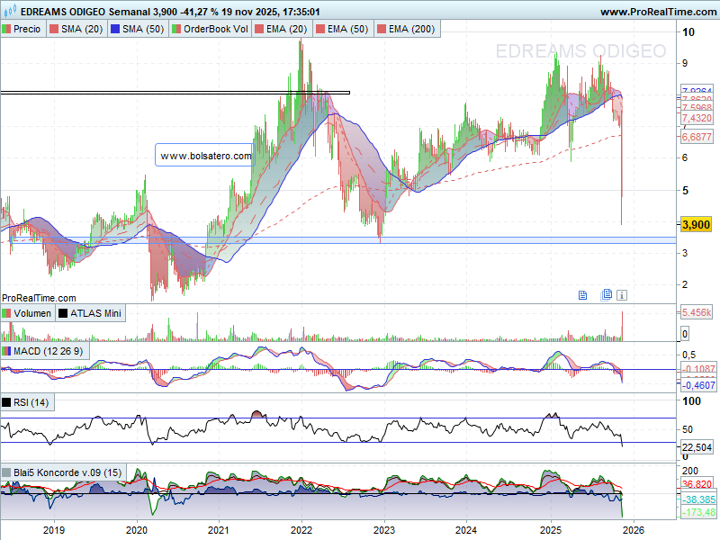
Task: Click the www.ProRealTime.com link at top right
Action: (657, 13)
